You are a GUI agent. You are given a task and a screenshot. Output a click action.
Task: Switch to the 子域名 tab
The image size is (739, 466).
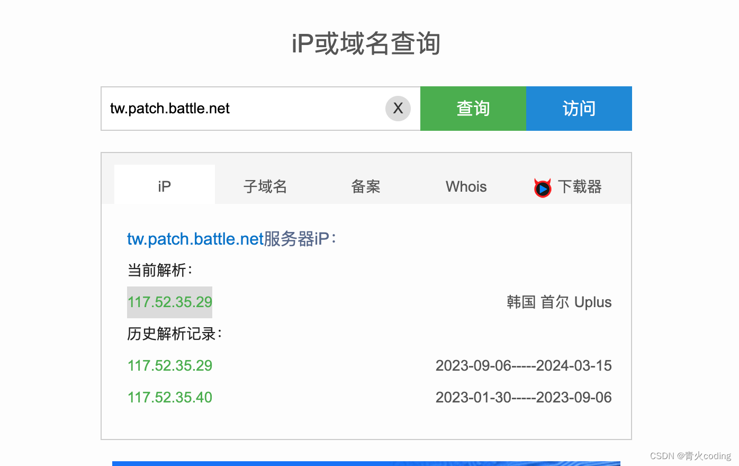click(265, 186)
